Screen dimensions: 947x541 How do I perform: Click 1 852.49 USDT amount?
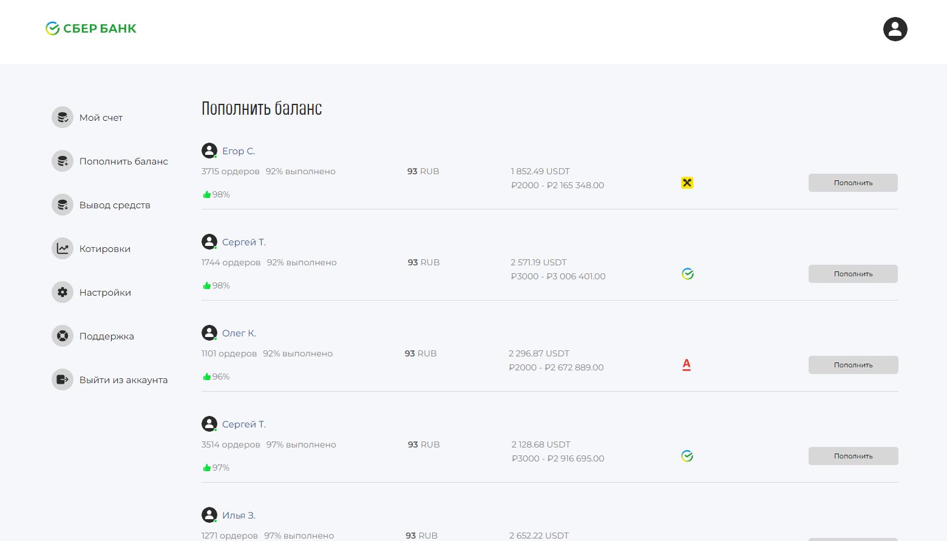pos(540,171)
